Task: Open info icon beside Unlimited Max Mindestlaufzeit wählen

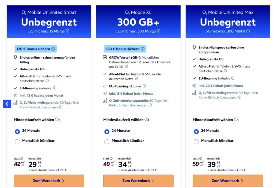Action: tap(235, 120)
